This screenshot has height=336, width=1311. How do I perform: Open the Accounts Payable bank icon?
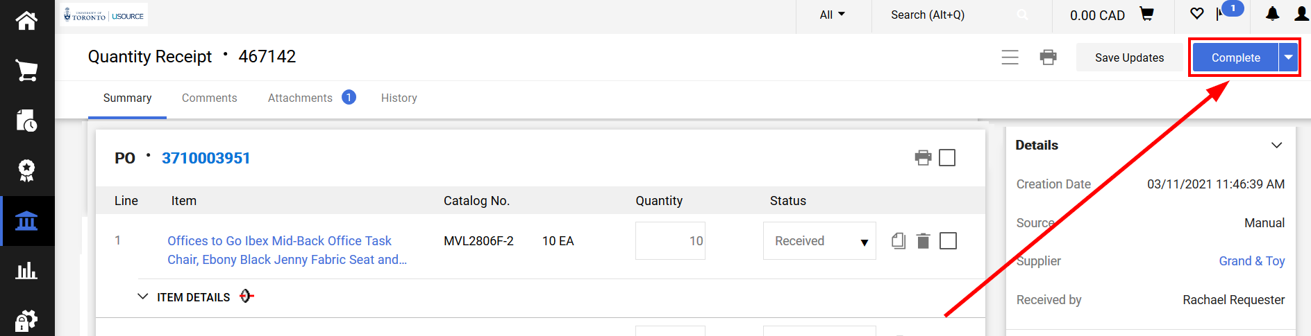26,221
